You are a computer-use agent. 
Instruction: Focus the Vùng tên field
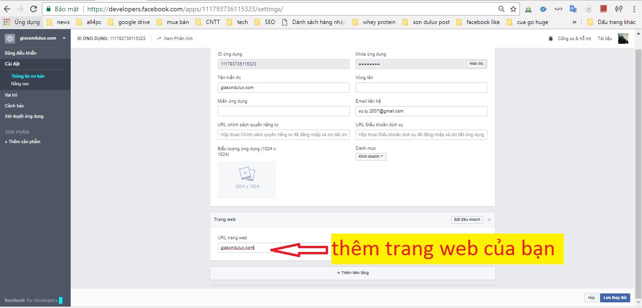click(421, 88)
